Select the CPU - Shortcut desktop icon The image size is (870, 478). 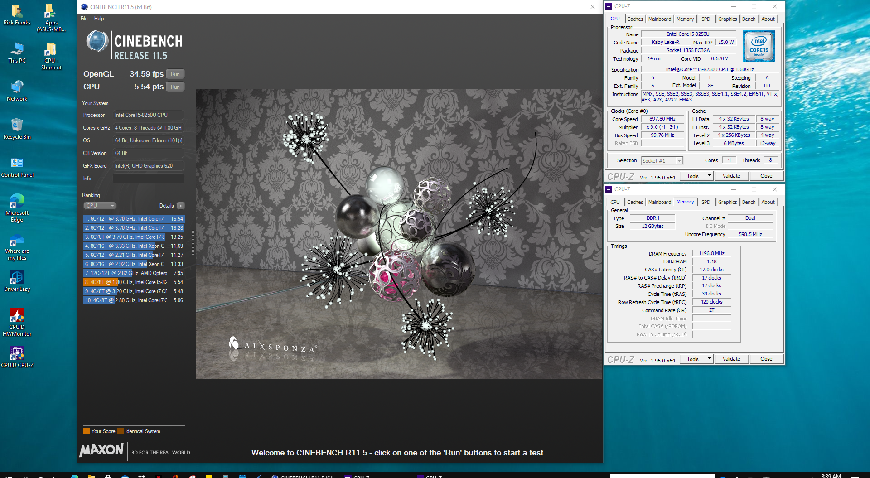[51, 56]
